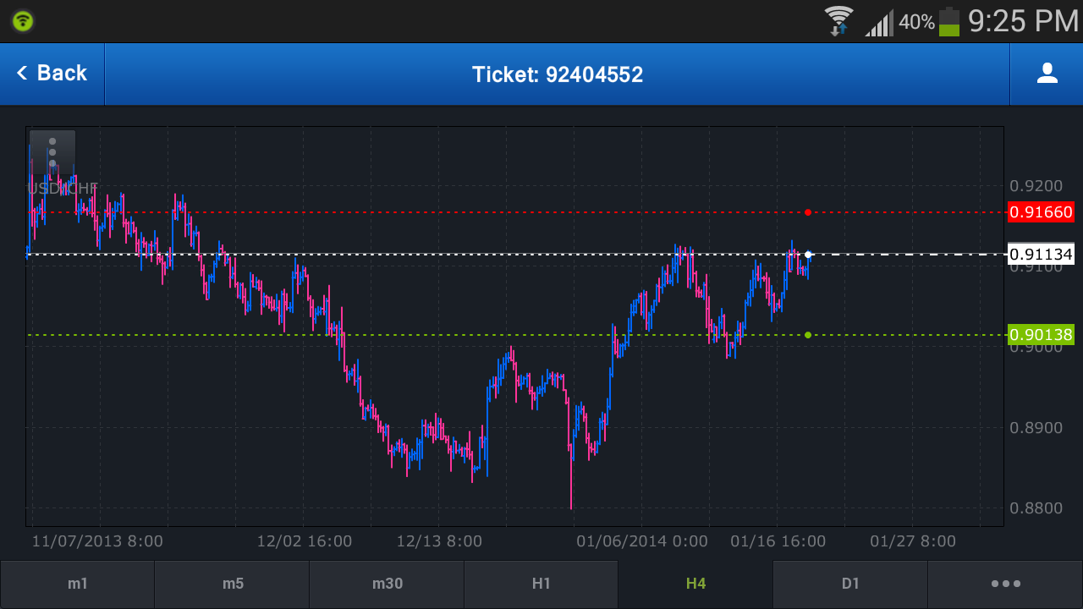The height and width of the screenshot is (609, 1083).
Task: Select the red stop line handle dot
Action: (808, 212)
